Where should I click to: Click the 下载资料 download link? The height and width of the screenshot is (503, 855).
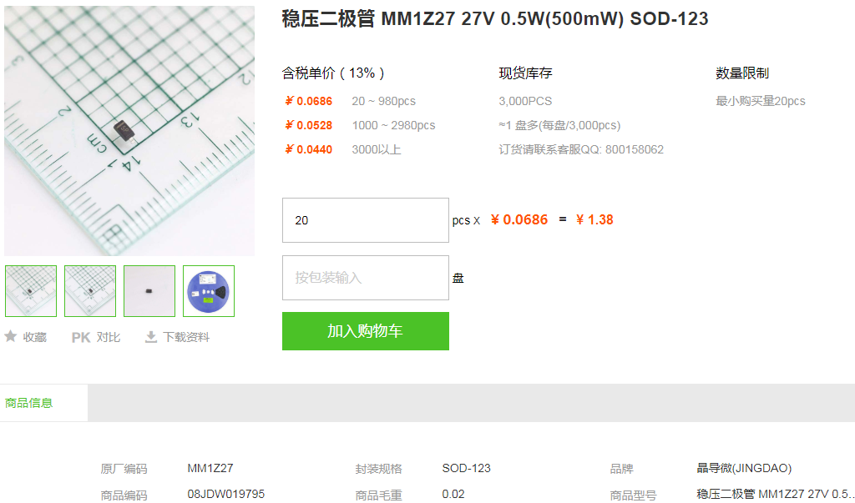186,337
